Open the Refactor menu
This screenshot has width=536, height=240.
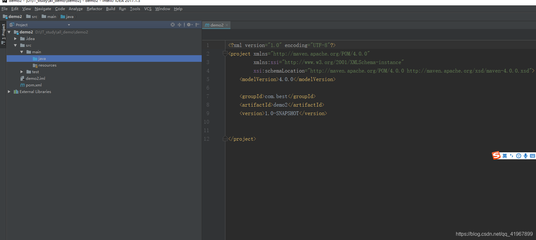click(94, 9)
